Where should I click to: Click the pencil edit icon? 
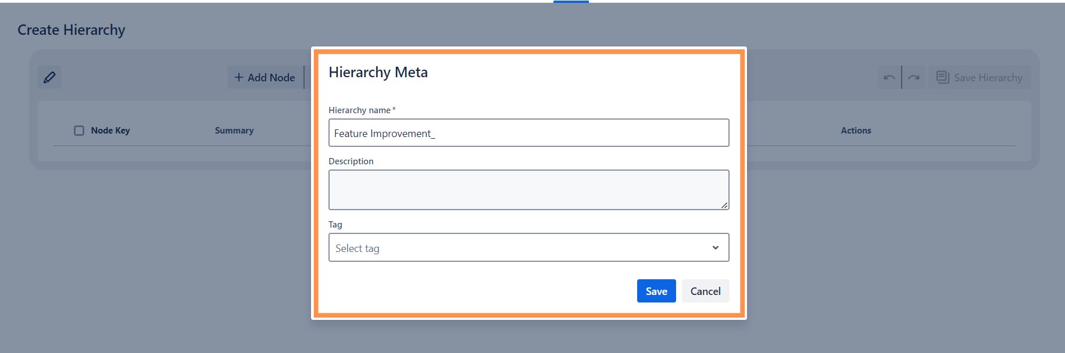[49, 77]
